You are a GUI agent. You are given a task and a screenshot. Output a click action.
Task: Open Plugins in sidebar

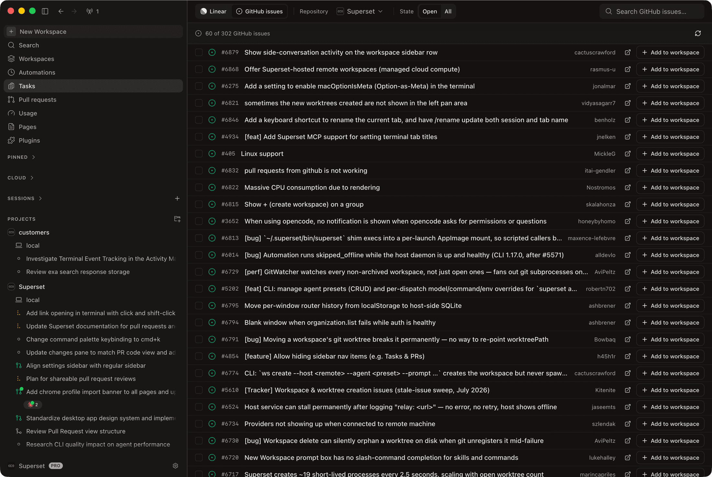coord(93,140)
